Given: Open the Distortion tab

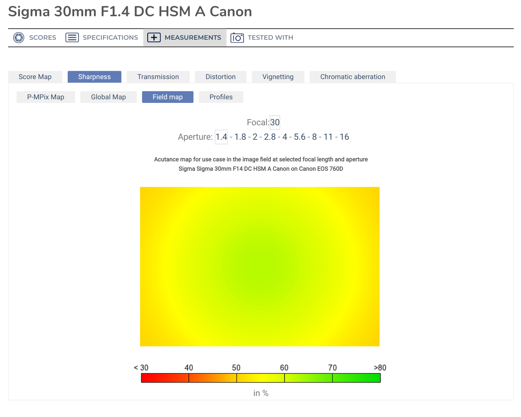Looking at the screenshot, I should point(221,77).
